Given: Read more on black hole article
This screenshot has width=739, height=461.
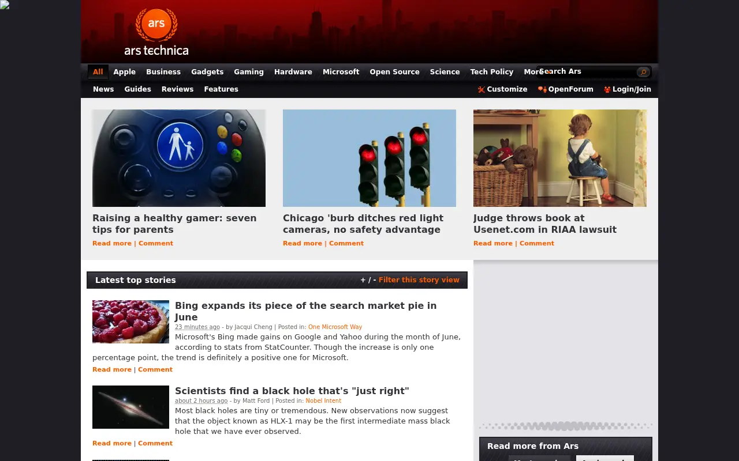Looking at the screenshot, I should pyautogui.click(x=112, y=443).
